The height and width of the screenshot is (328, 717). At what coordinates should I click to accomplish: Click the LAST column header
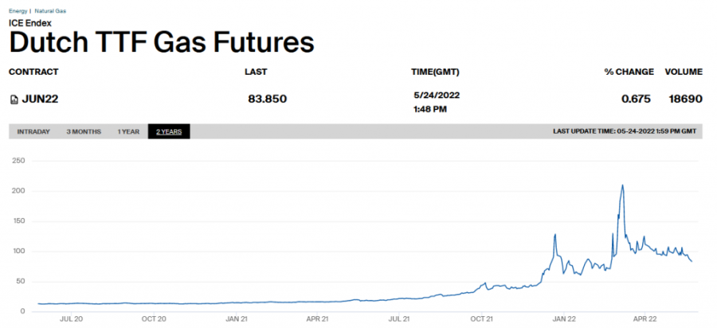[x=255, y=72]
